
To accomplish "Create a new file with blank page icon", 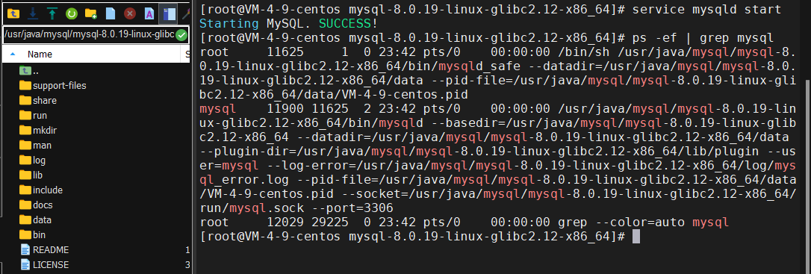I will [x=111, y=13].
